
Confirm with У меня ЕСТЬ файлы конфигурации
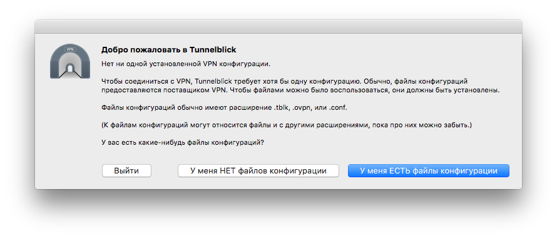pyautogui.click(x=429, y=170)
